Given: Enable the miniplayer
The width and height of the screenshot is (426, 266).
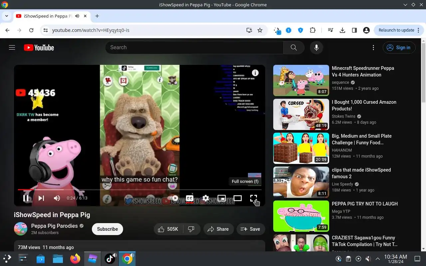Looking at the screenshot, I should (222, 198).
